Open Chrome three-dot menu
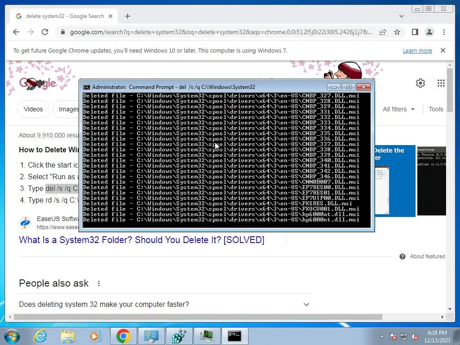Viewport: 460px width, 345px height. (x=444, y=32)
